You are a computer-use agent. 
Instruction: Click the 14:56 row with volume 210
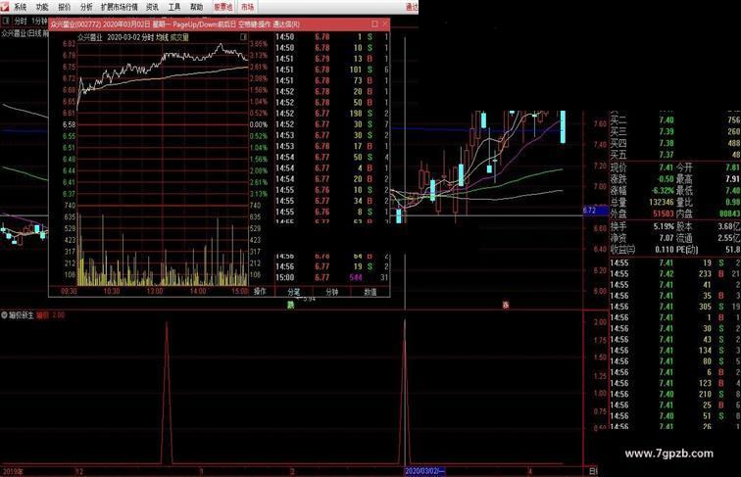675,394
